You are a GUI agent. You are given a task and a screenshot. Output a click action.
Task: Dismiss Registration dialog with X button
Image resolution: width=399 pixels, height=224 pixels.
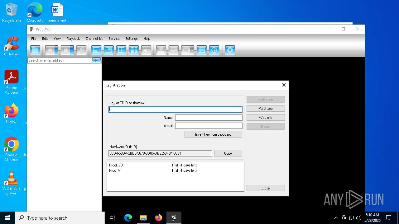284,85
